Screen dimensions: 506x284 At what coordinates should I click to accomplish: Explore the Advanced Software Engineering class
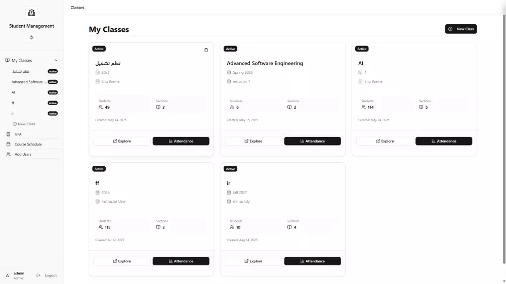click(x=253, y=141)
